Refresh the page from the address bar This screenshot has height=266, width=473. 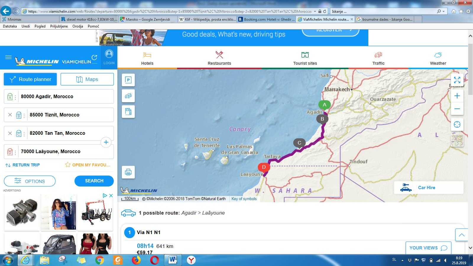click(x=325, y=11)
